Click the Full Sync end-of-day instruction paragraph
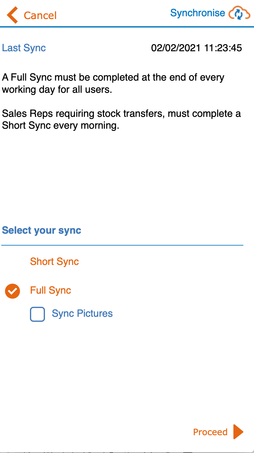Image resolution: width=254 pixels, height=453 pixels. coord(113,83)
